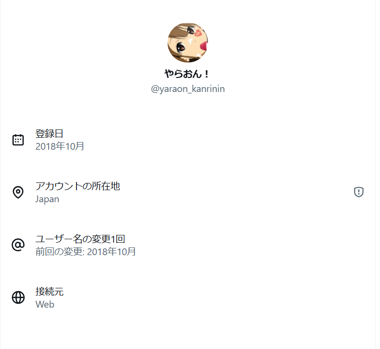The height and width of the screenshot is (349, 380).
Task: Click the ユーザー名の変更 heading text
Action: 73,239
